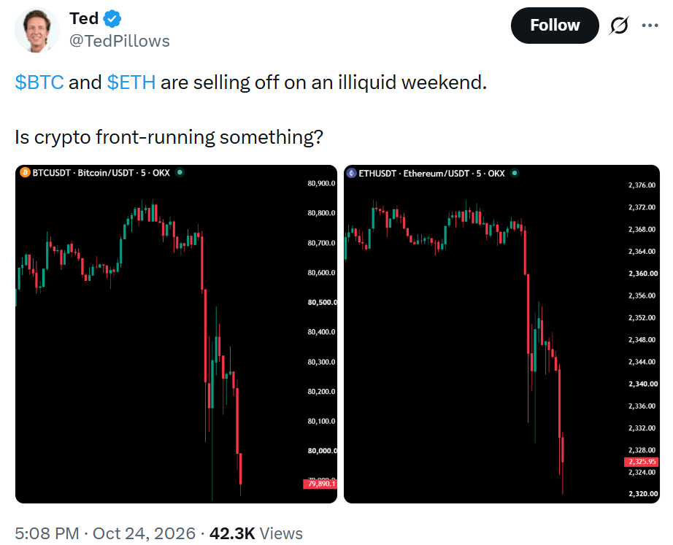Open the ETHUSDT chart image
673x545 pixels.
501,334
